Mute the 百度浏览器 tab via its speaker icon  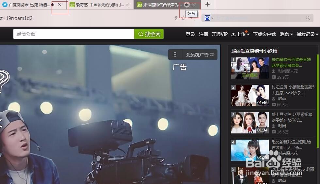pos(53,5)
